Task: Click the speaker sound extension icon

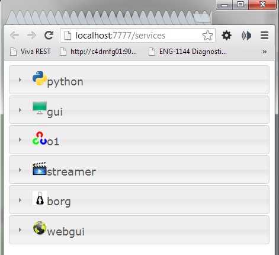Action: tap(246, 36)
